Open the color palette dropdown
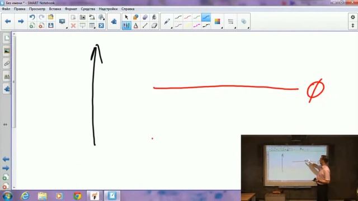 [x=218, y=21]
